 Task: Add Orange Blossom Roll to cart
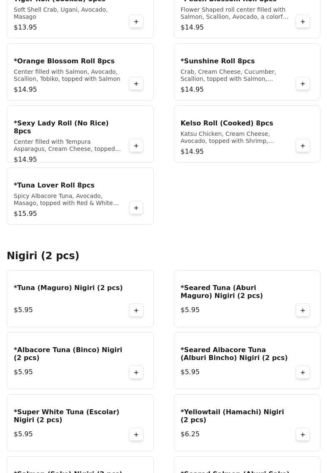coord(136,84)
